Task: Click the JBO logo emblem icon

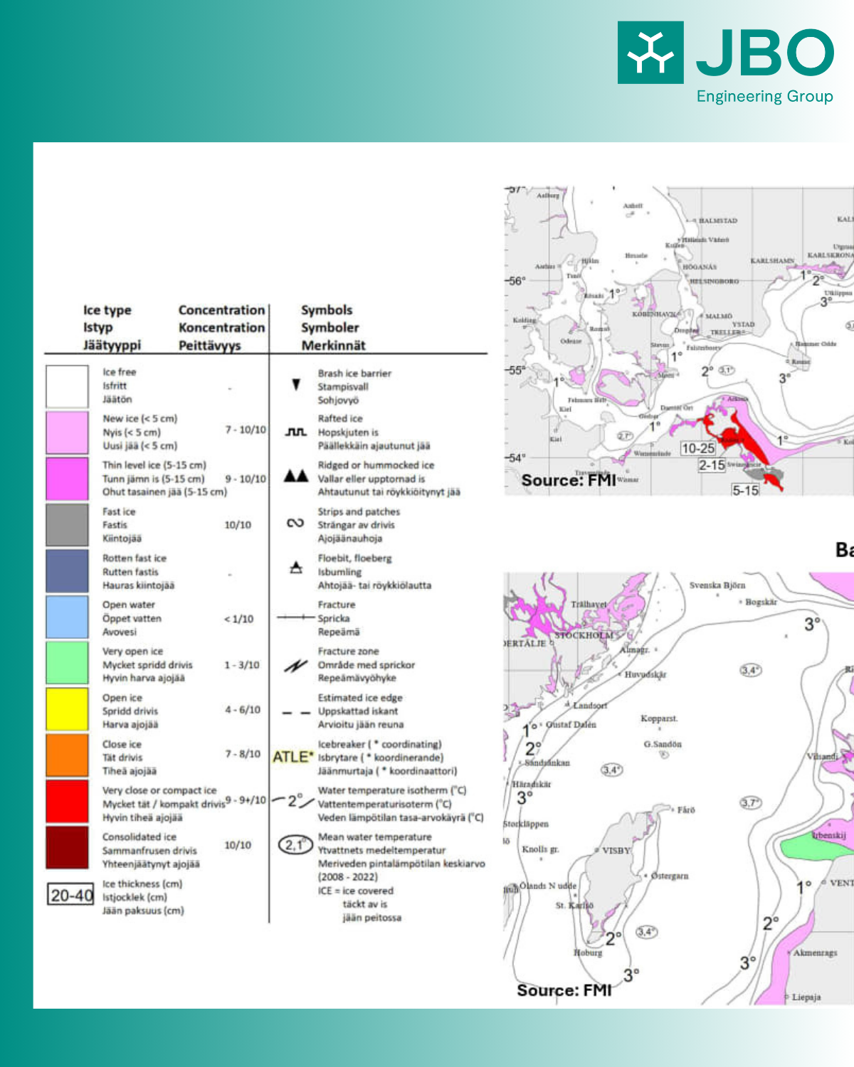Action: pyautogui.click(x=650, y=53)
